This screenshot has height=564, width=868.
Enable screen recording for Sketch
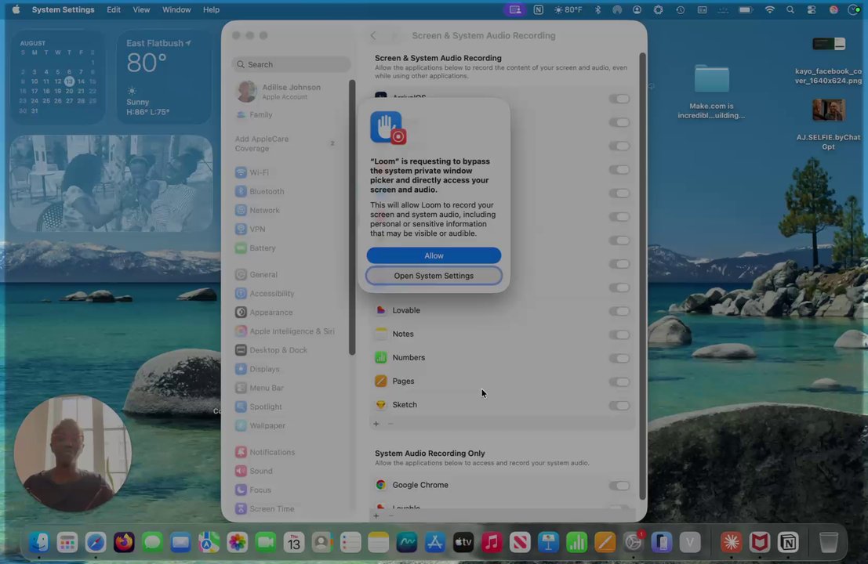[x=619, y=405]
